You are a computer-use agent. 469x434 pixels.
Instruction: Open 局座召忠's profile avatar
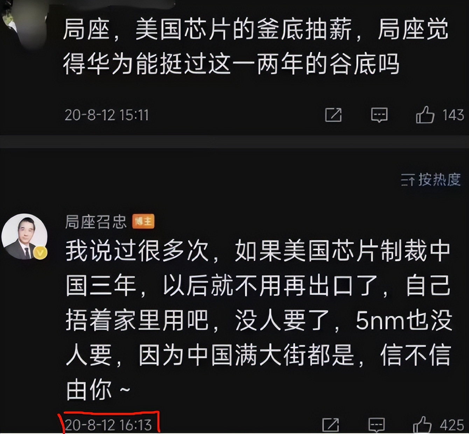[x=24, y=237]
